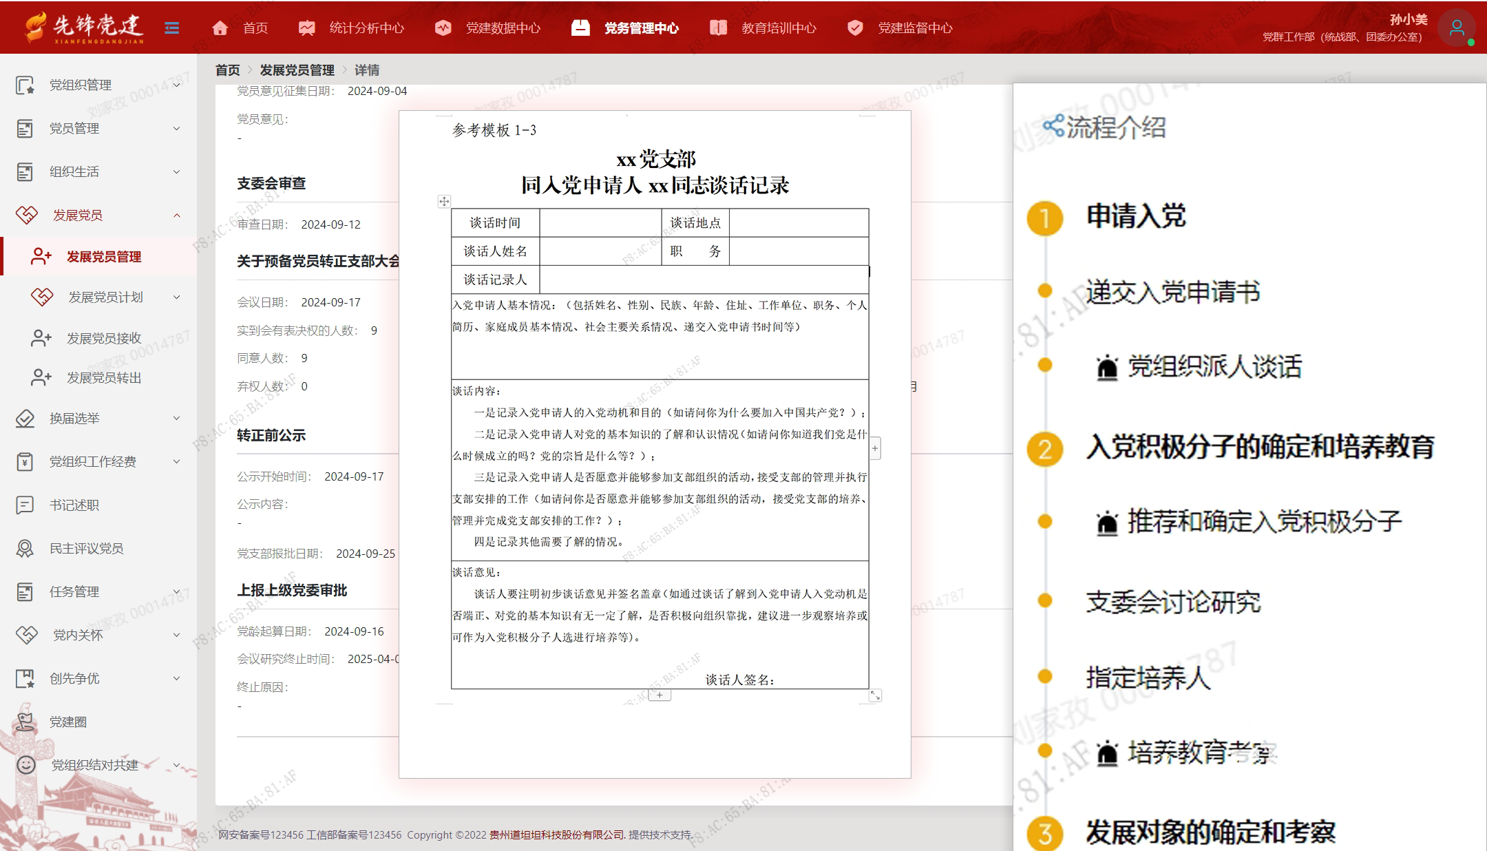Click the table move handle in document
Image resolution: width=1487 pixels, height=851 pixels.
pyautogui.click(x=444, y=201)
